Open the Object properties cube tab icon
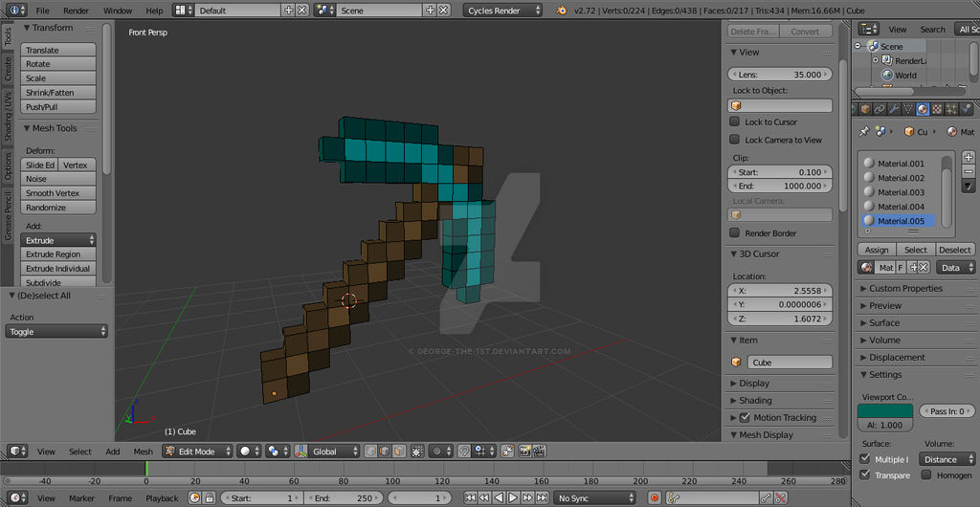980x507 pixels. tap(865, 109)
